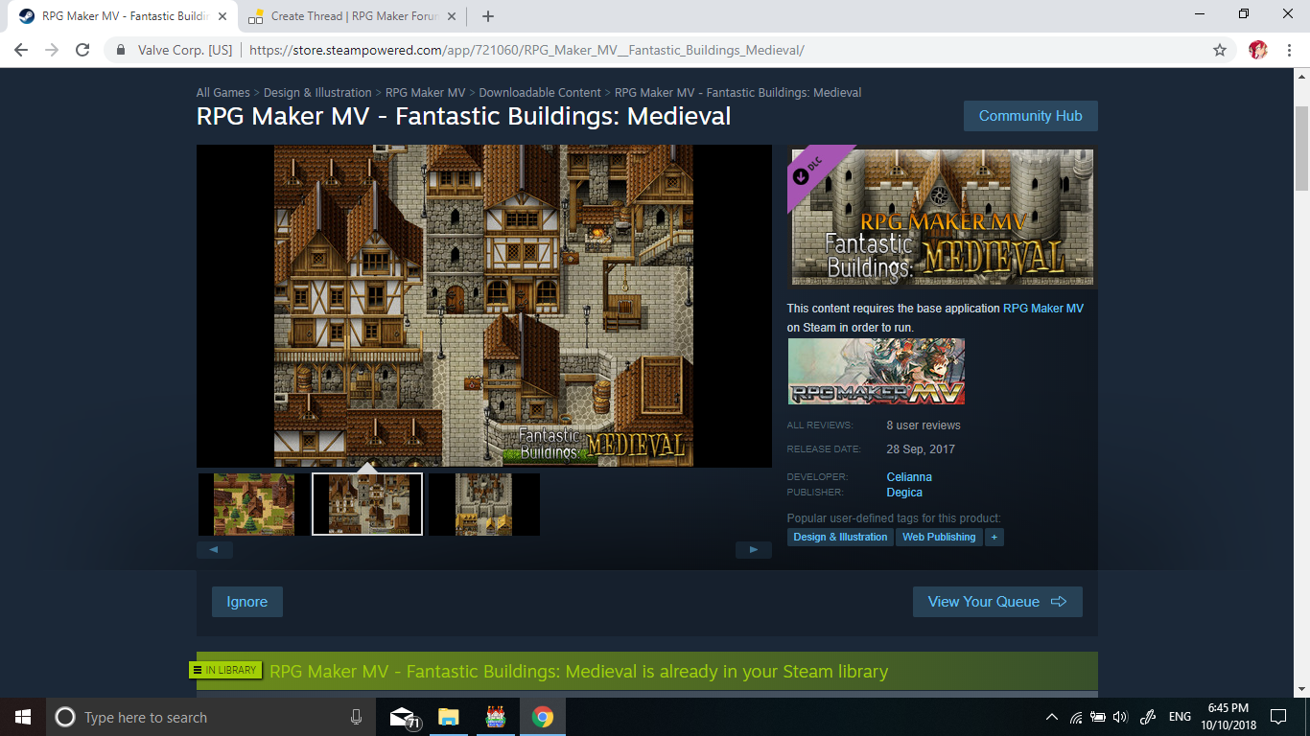Check battery status in the system tray

coord(1098,717)
